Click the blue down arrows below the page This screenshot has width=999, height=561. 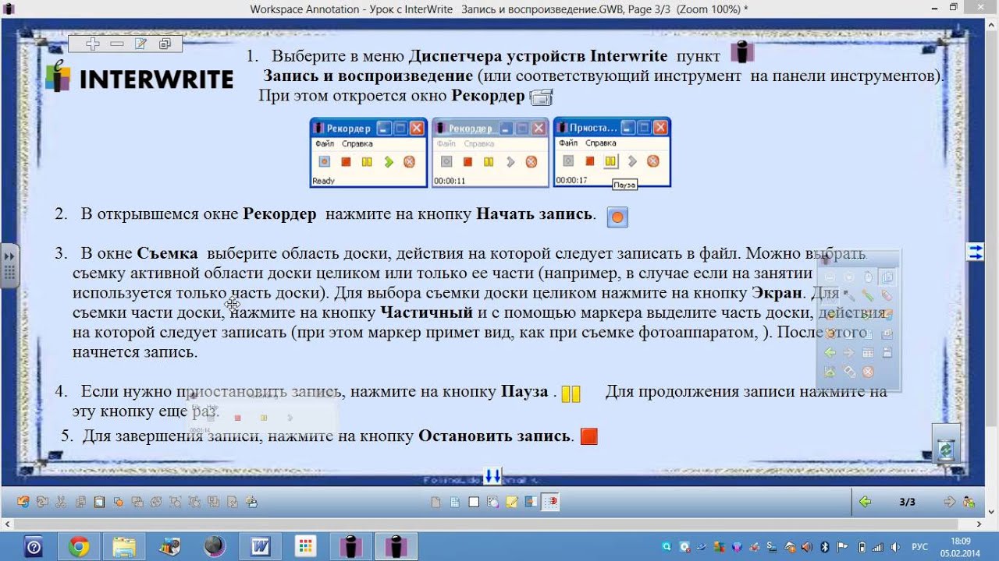point(492,475)
